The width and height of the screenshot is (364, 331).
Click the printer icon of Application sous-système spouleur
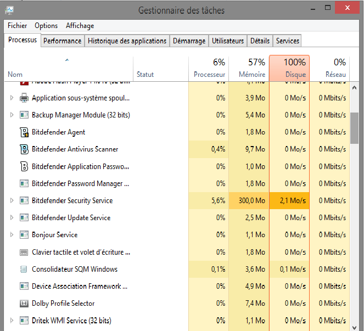24,98
